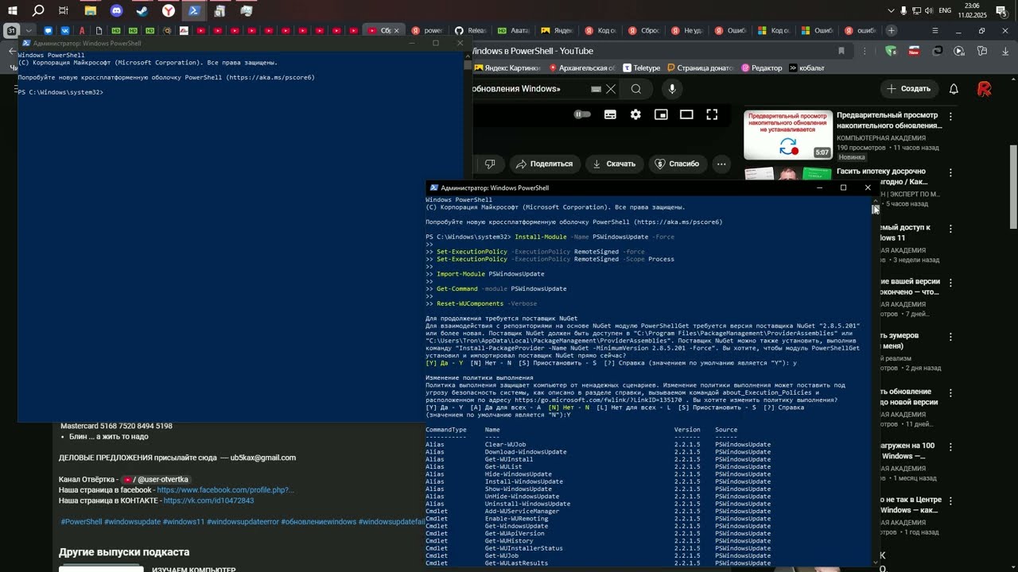Open options for Предварительный просмотр video

pos(950,116)
